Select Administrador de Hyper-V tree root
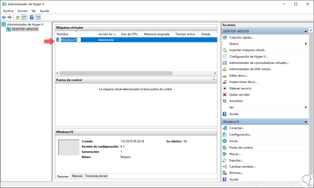314x188 pixels. [x=25, y=24]
